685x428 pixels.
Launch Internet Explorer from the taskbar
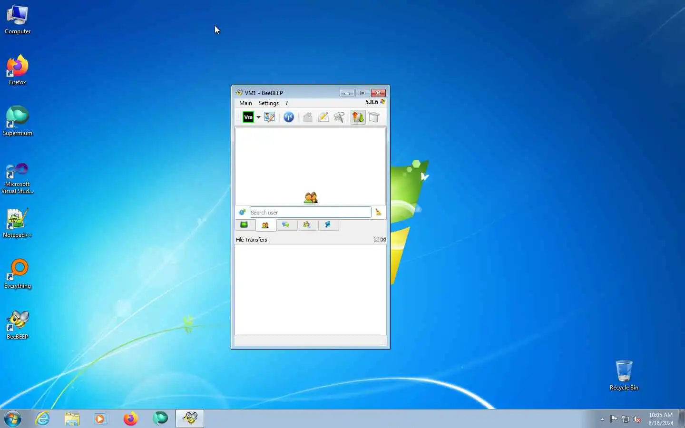[43, 418]
